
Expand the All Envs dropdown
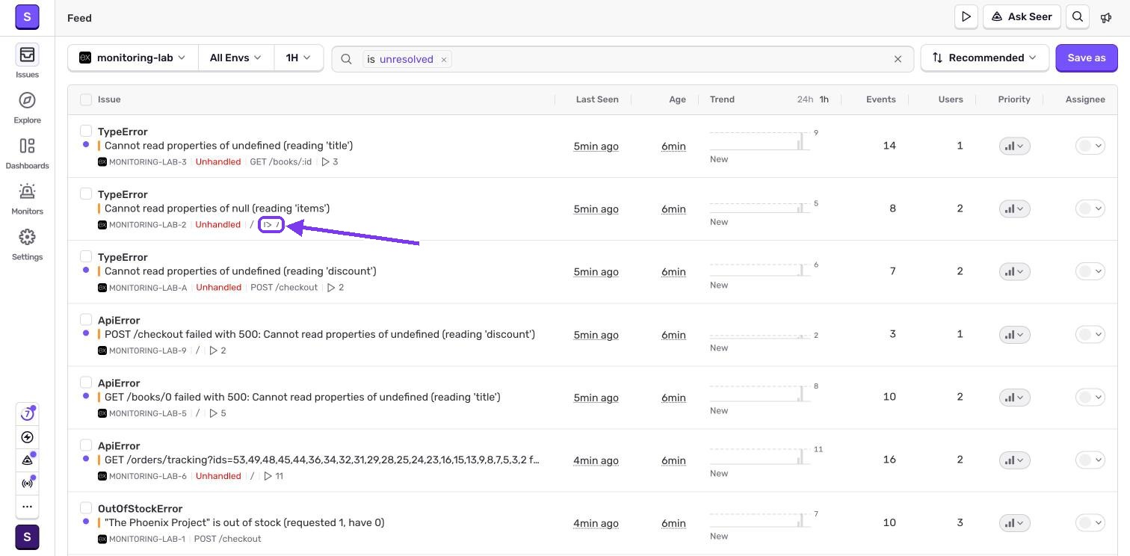(235, 58)
